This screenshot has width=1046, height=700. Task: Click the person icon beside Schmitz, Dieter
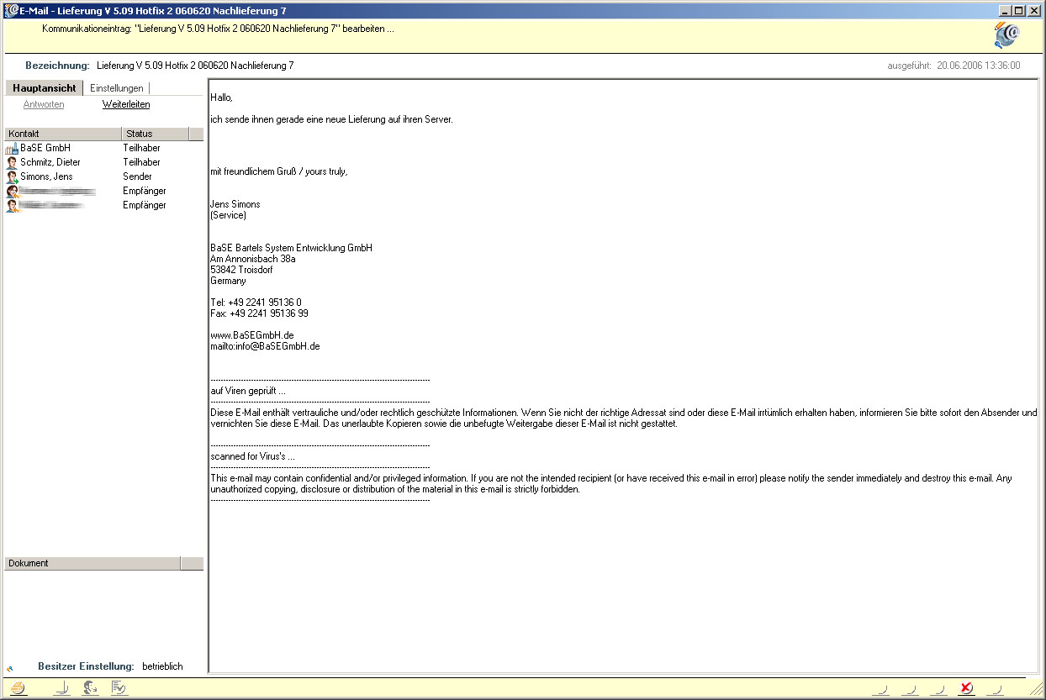point(12,163)
